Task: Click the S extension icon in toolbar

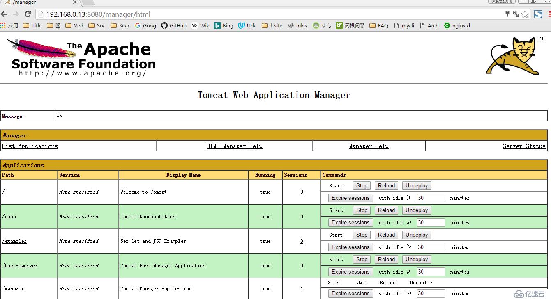Action: [x=538, y=14]
